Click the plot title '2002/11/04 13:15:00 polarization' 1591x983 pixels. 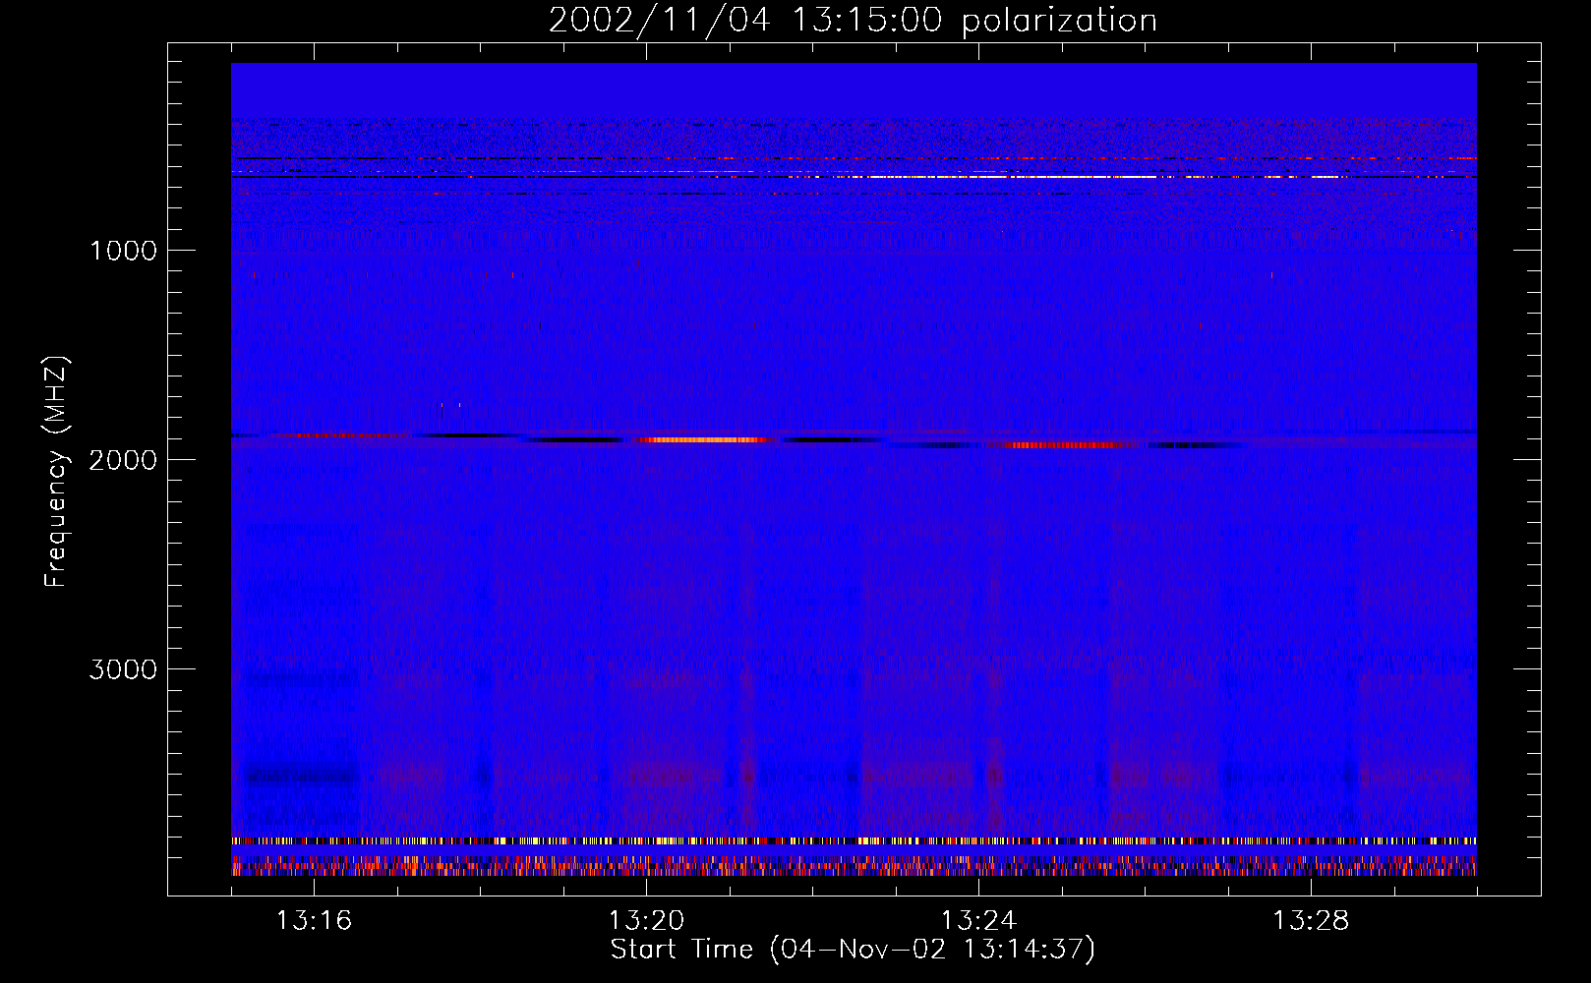[853, 21]
